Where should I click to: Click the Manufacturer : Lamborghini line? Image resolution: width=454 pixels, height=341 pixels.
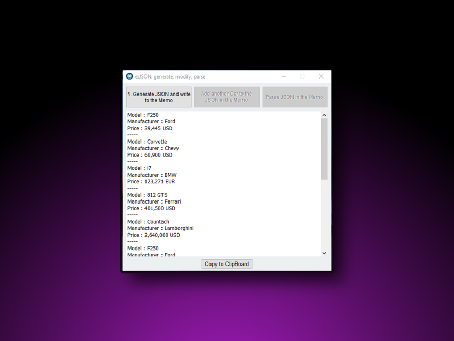click(x=160, y=228)
